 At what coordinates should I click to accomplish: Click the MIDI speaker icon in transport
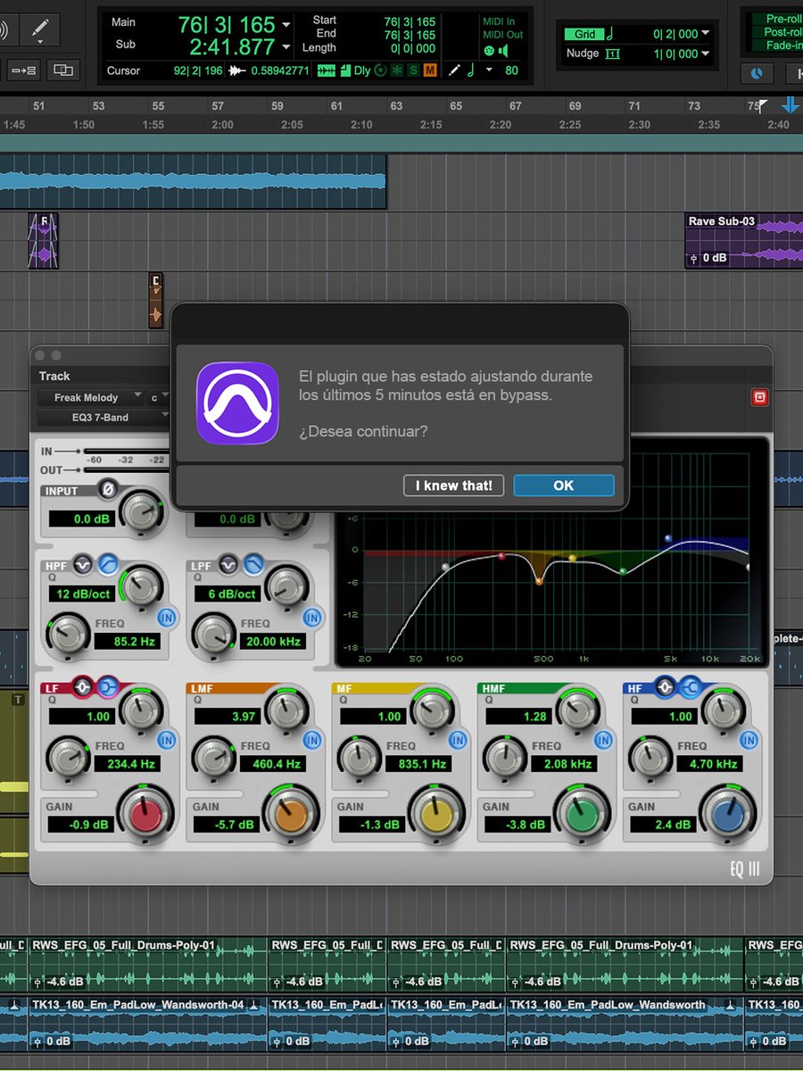[x=503, y=51]
